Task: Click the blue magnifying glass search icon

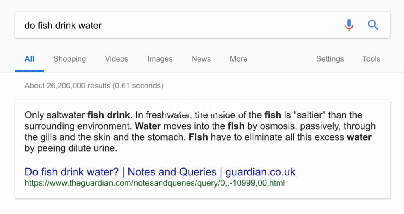Action: [x=372, y=25]
